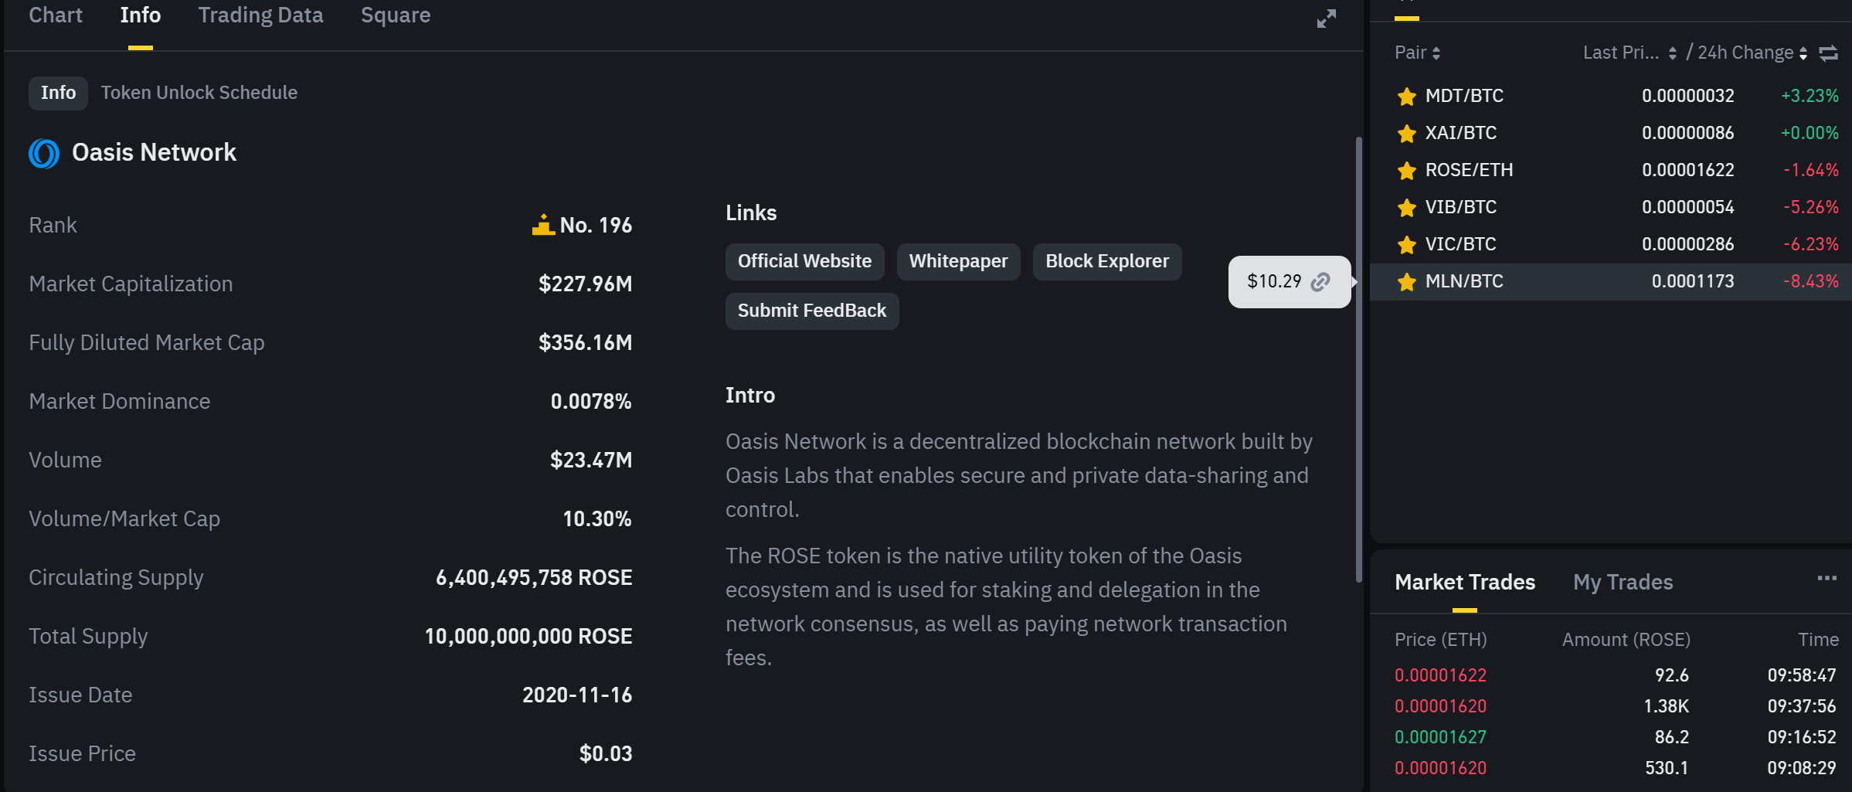1852x792 pixels.
Task: Select the VIB/BTC pair row
Action: click(1611, 207)
